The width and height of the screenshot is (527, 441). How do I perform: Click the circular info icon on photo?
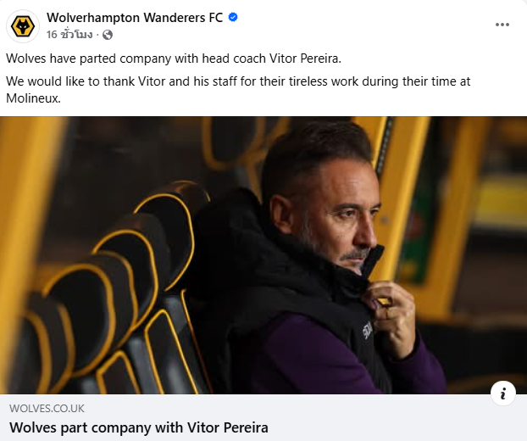coord(503,393)
